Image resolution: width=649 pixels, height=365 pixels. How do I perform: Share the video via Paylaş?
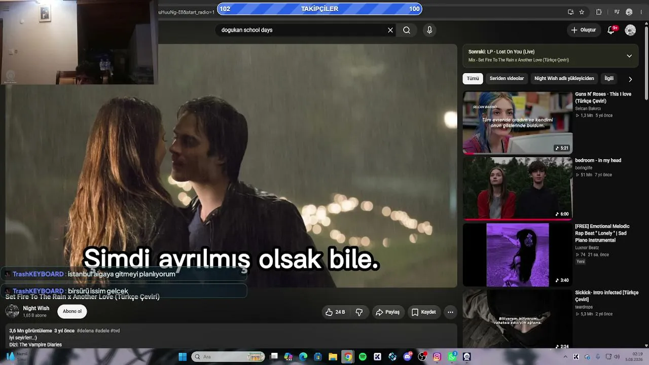coord(387,312)
